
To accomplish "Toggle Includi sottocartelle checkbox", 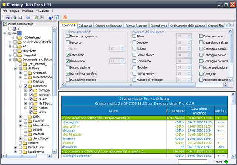I will [5, 24].
